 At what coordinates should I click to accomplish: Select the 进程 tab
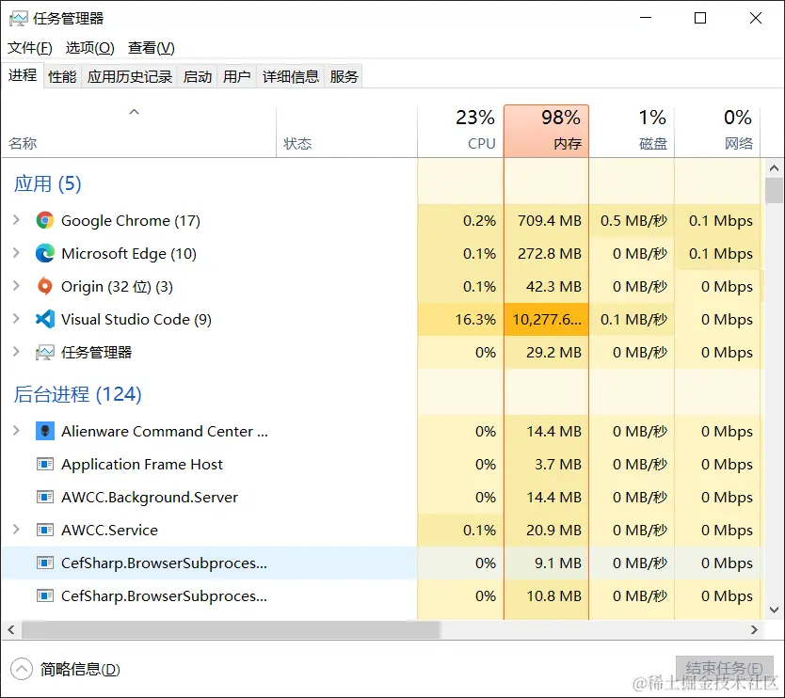point(23,75)
